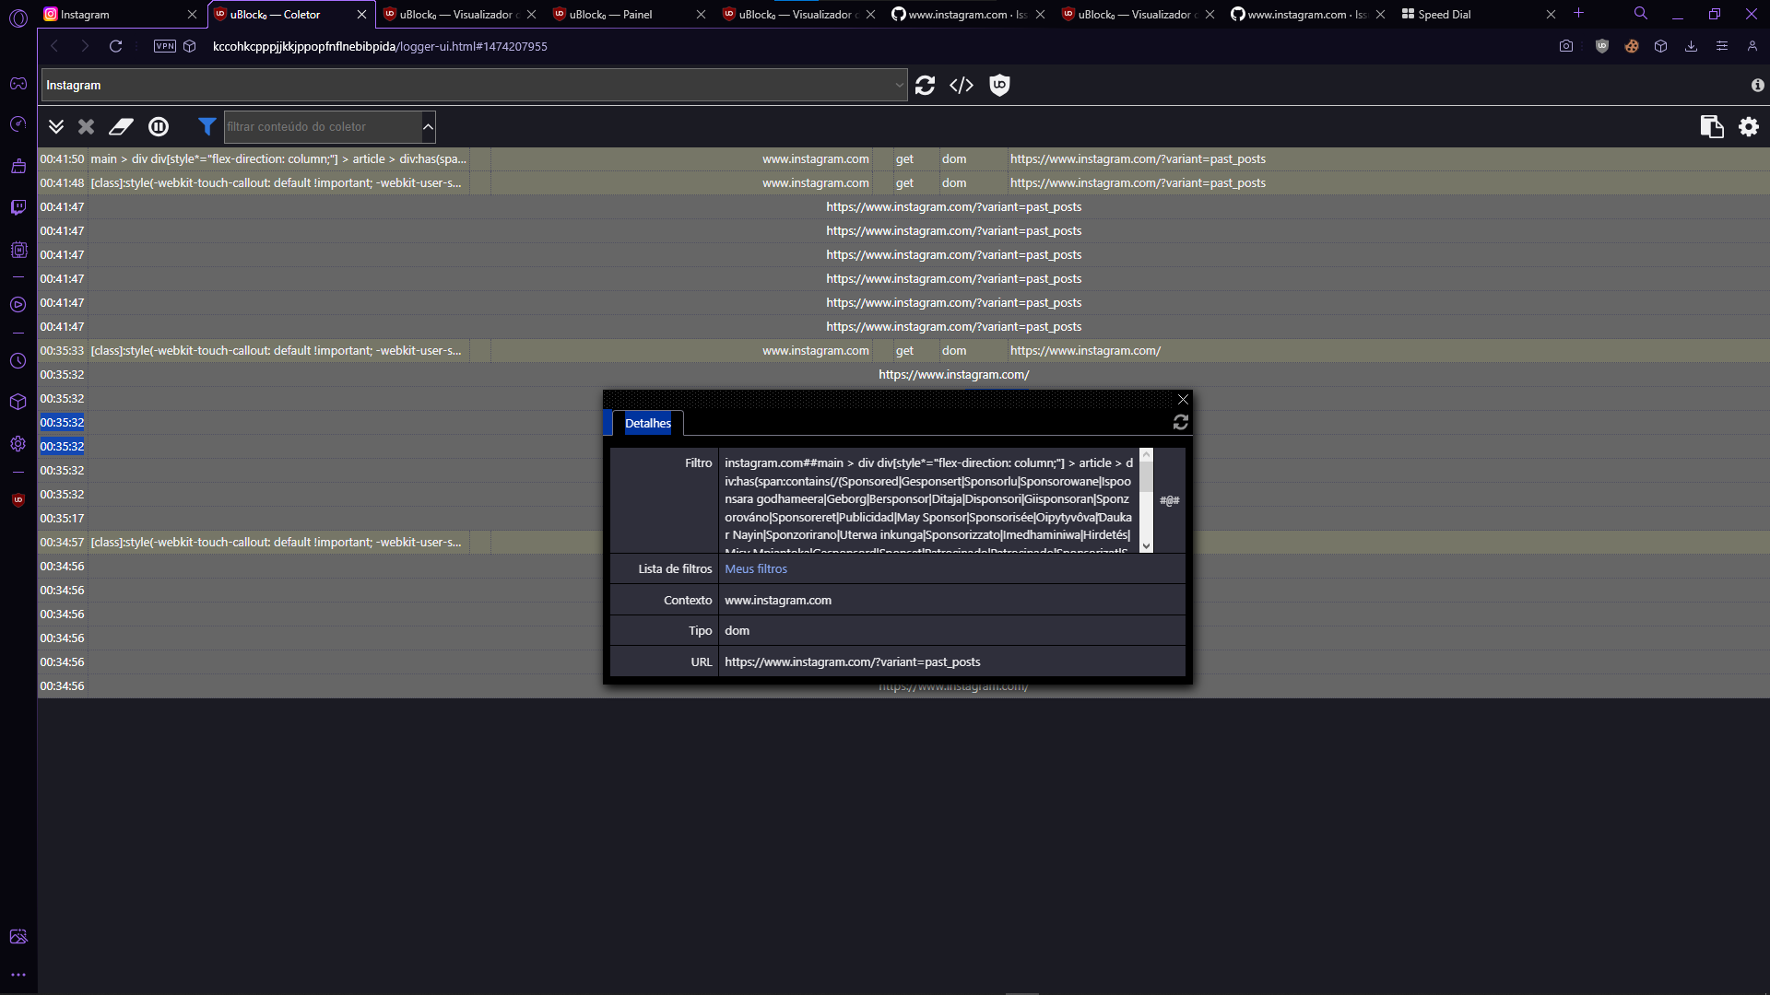Refresh the Detalhes dialog with its reload icon
The width and height of the screenshot is (1770, 995).
point(1181,422)
